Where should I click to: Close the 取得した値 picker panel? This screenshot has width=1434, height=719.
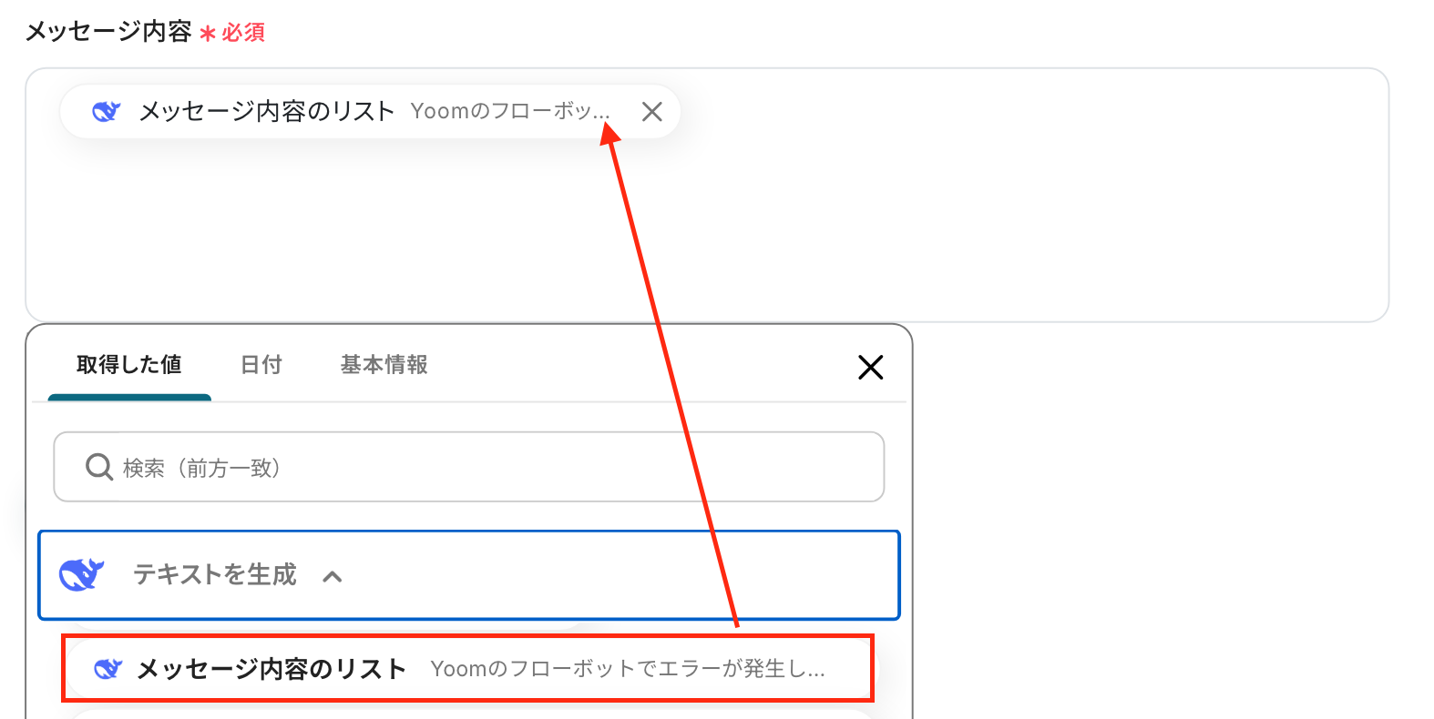(x=871, y=368)
